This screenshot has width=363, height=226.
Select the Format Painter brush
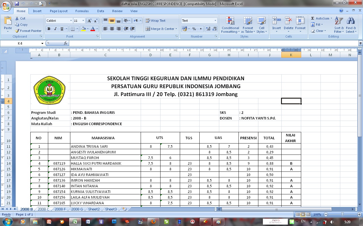coord(17,31)
